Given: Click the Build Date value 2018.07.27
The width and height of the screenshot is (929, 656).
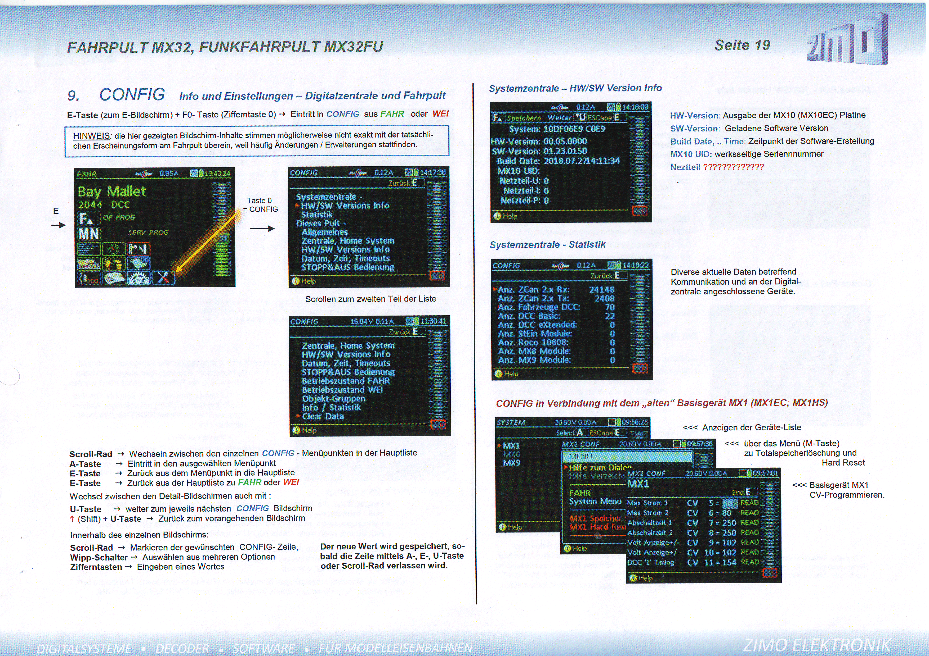Looking at the screenshot, I should pyautogui.click(x=565, y=161).
